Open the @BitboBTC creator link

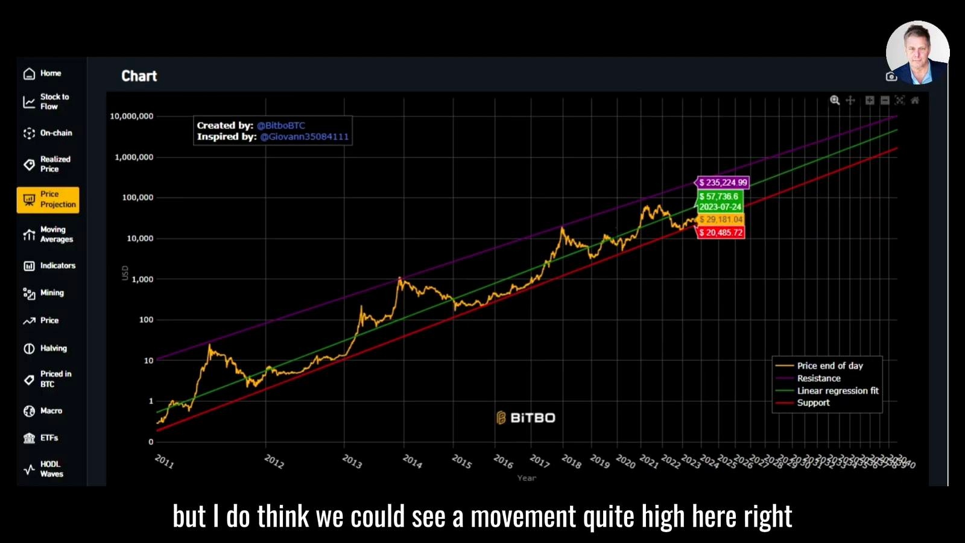point(281,125)
